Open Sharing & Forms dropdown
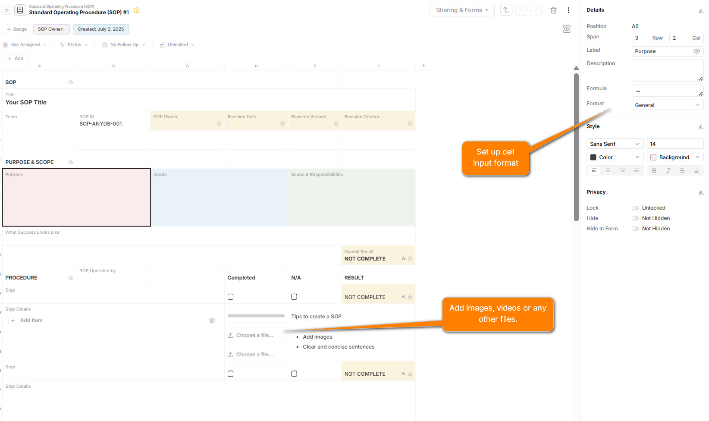709x421 pixels. (462, 10)
